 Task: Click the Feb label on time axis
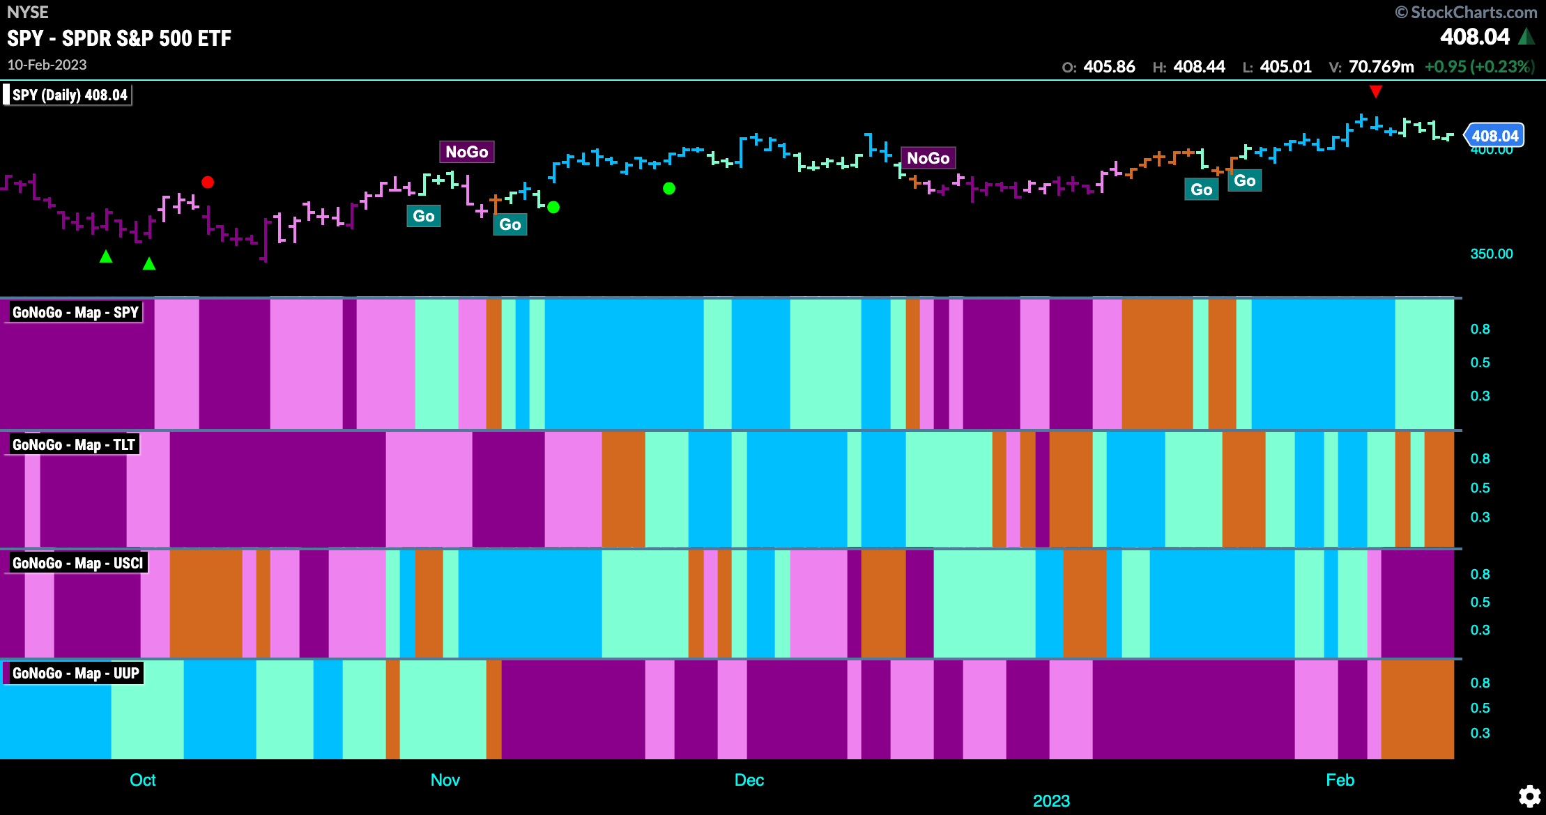tap(1340, 779)
